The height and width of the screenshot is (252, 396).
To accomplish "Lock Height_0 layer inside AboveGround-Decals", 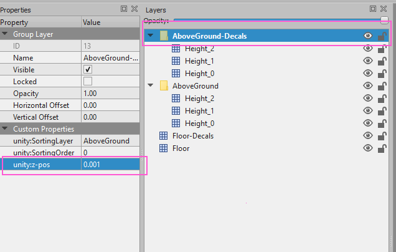I will point(382,74).
